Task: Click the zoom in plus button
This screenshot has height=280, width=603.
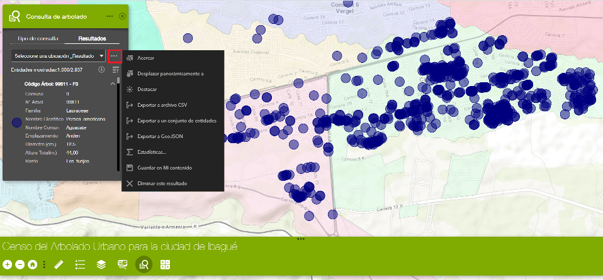Action: point(7,265)
